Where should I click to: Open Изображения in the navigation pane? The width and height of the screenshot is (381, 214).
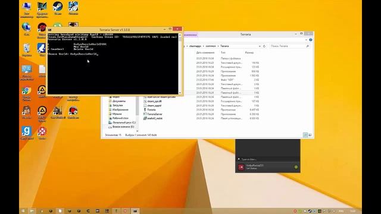tap(120, 109)
